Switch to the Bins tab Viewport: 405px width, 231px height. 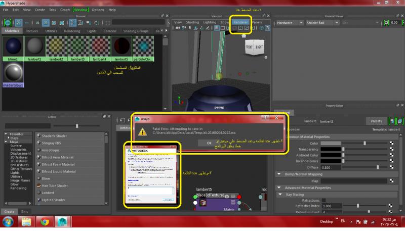[25, 211]
